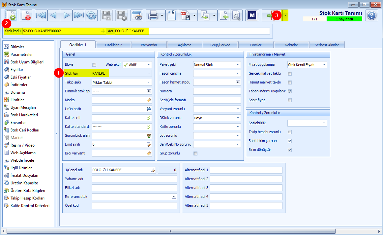Switch to the Varyantlar tab
Image resolution: width=383 pixels, height=235 pixels.
(149, 45)
